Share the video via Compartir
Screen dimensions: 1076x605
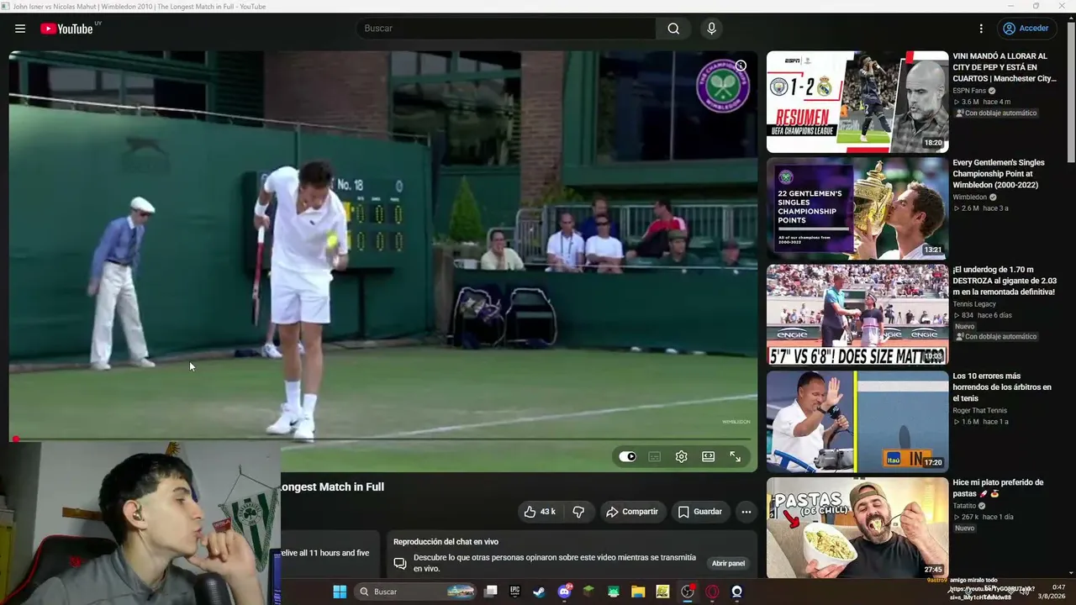click(632, 512)
